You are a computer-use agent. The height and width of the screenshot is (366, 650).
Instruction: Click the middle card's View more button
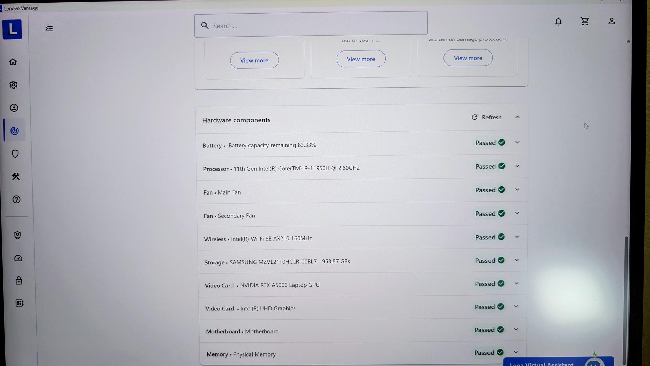361,59
